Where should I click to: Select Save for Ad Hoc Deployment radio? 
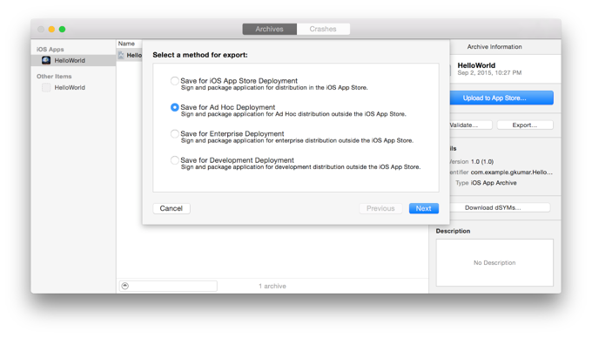coord(174,107)
